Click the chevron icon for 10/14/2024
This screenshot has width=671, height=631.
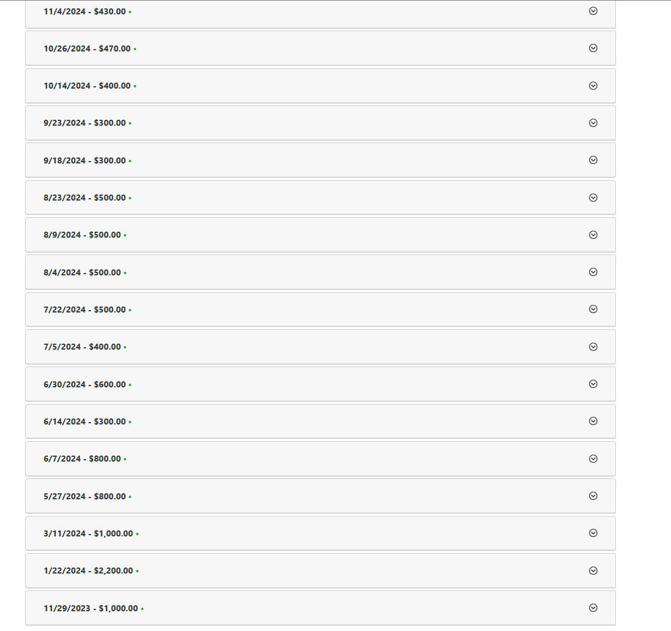click(x=593, y=86)
